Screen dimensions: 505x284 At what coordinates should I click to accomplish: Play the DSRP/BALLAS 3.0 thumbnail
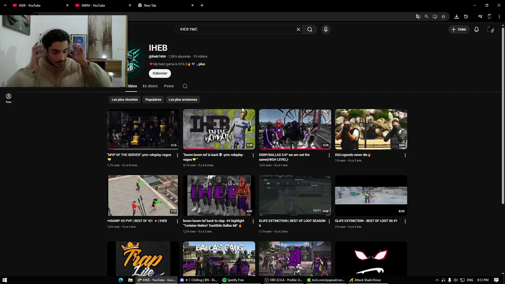click(x=295, y=129)
